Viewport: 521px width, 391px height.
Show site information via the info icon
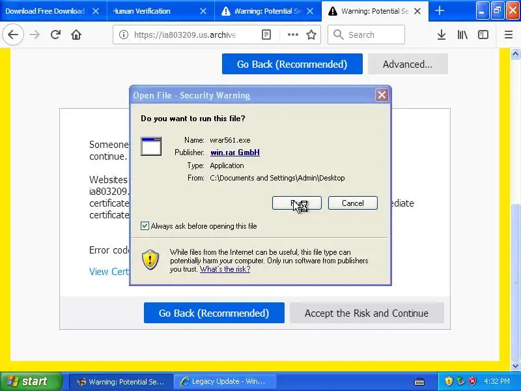click(124, 35)
